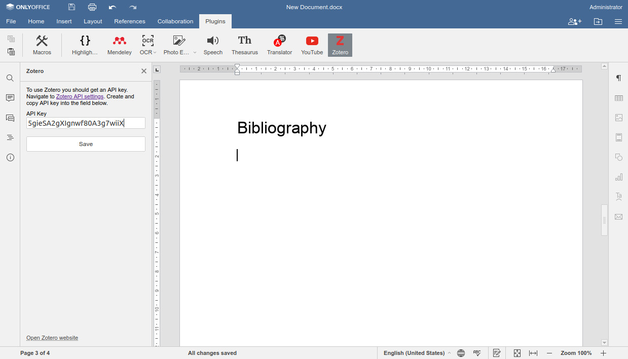The height and width of the screenshot is (359, 628).
Task: Open Shape settings in right sidebar
Action: [x=619, y=157]
